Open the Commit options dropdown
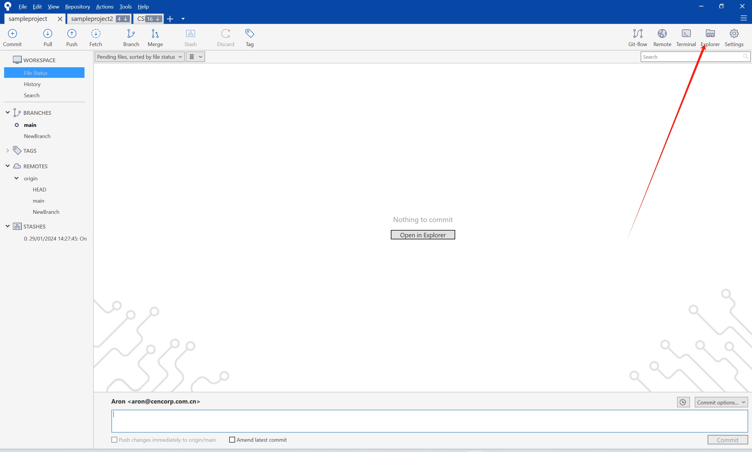Screen dimensions: 752x452 [x=721, y=402]
